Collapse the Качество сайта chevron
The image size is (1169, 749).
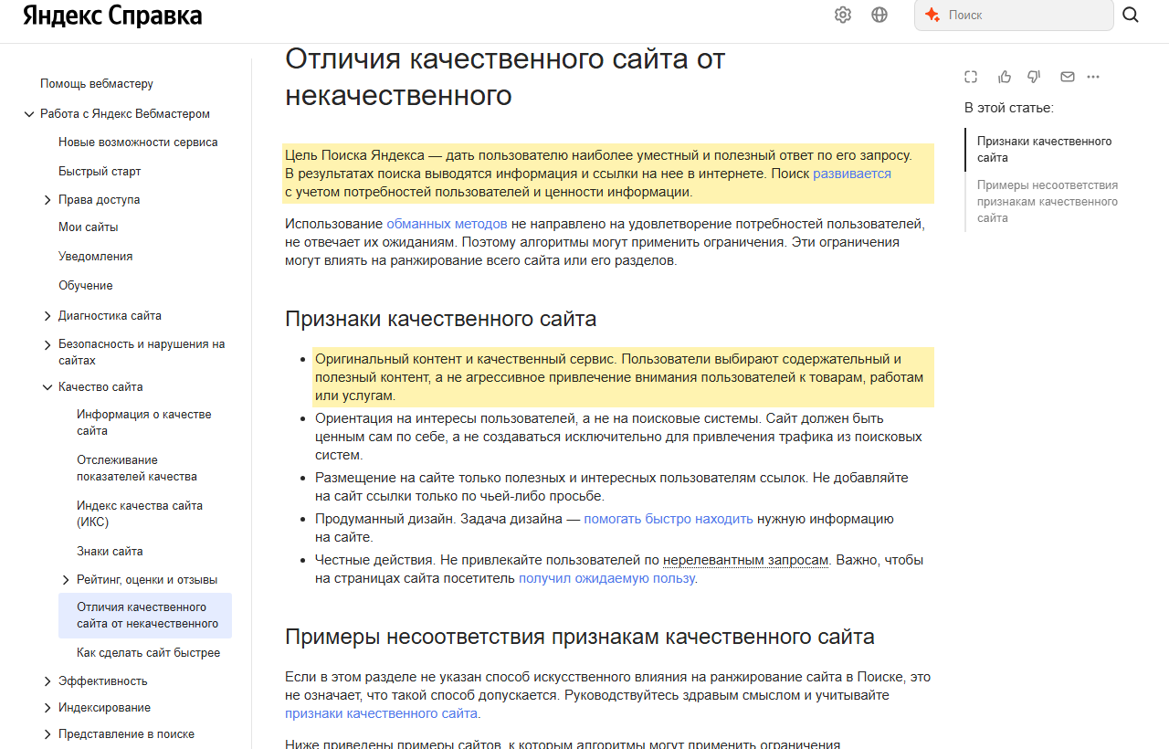coord(47,387)
